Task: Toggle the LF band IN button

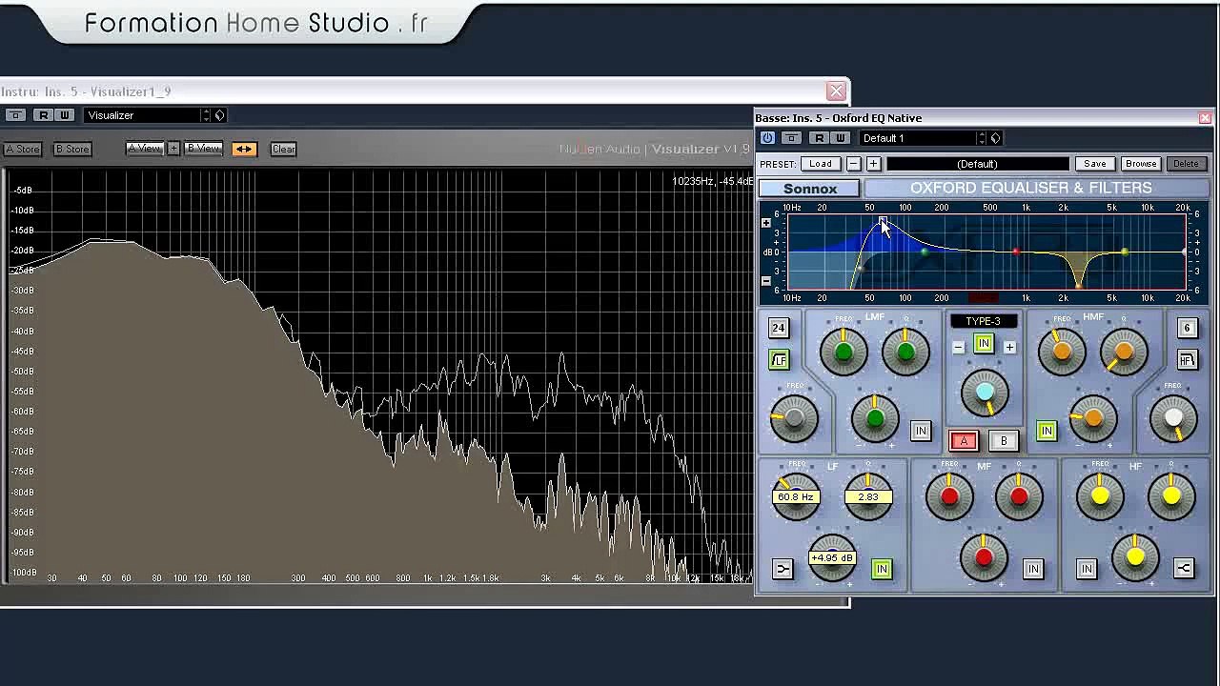Action: point(882,569)
